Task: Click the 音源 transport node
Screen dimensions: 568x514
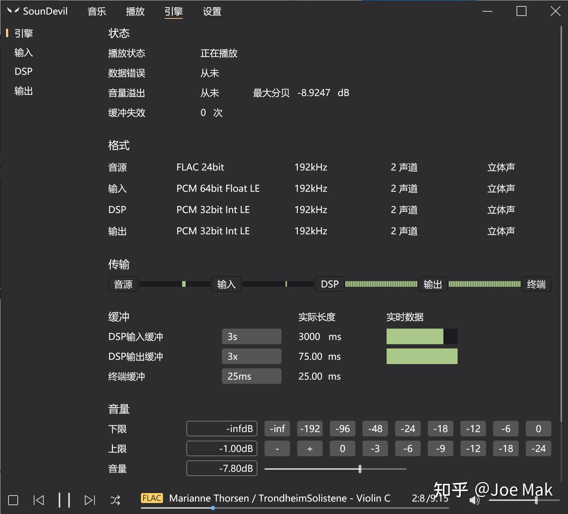Action: coord(123,284)
